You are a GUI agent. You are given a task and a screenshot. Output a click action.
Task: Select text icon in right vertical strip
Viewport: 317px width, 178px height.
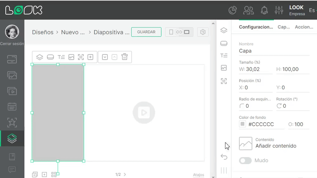point(224,55)
